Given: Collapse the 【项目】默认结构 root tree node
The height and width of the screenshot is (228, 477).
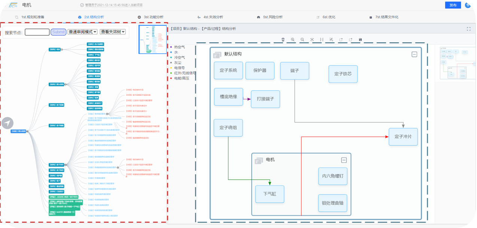Looking at the screenshot, I should coord(27,131).
